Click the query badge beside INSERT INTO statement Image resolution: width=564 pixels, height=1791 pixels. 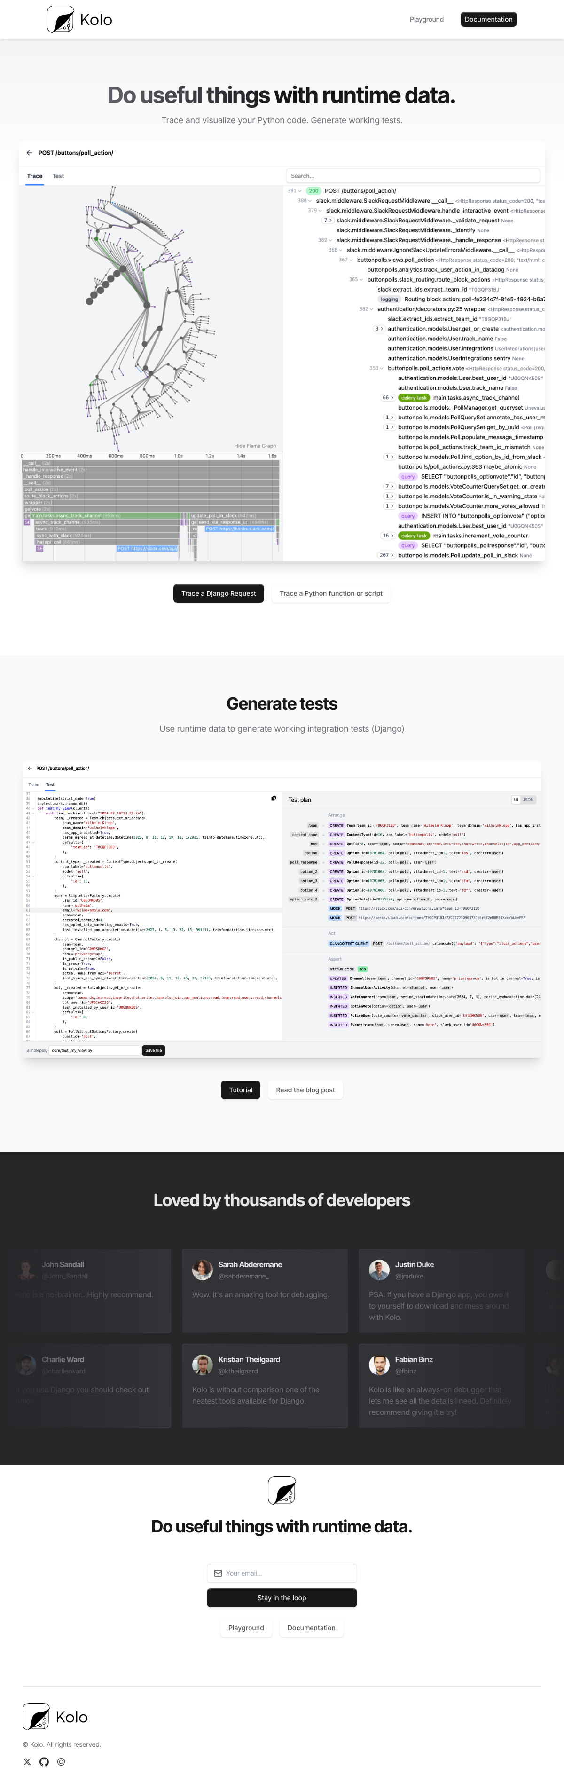coord(407,516)
